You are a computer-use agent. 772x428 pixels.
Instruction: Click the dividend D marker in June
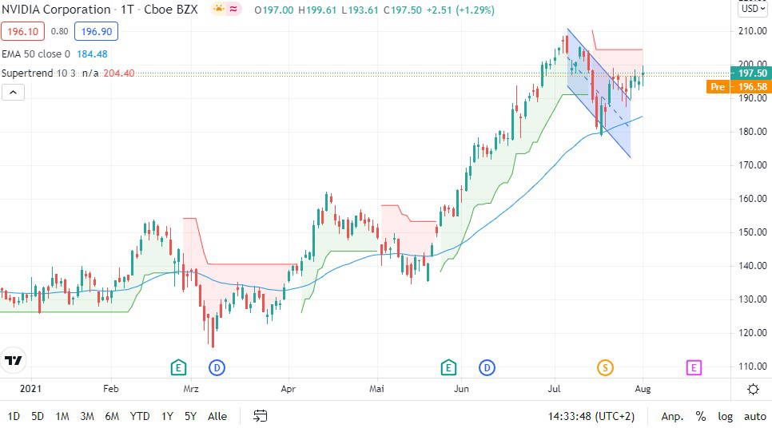pyautogui.click(x=487, y=367)
